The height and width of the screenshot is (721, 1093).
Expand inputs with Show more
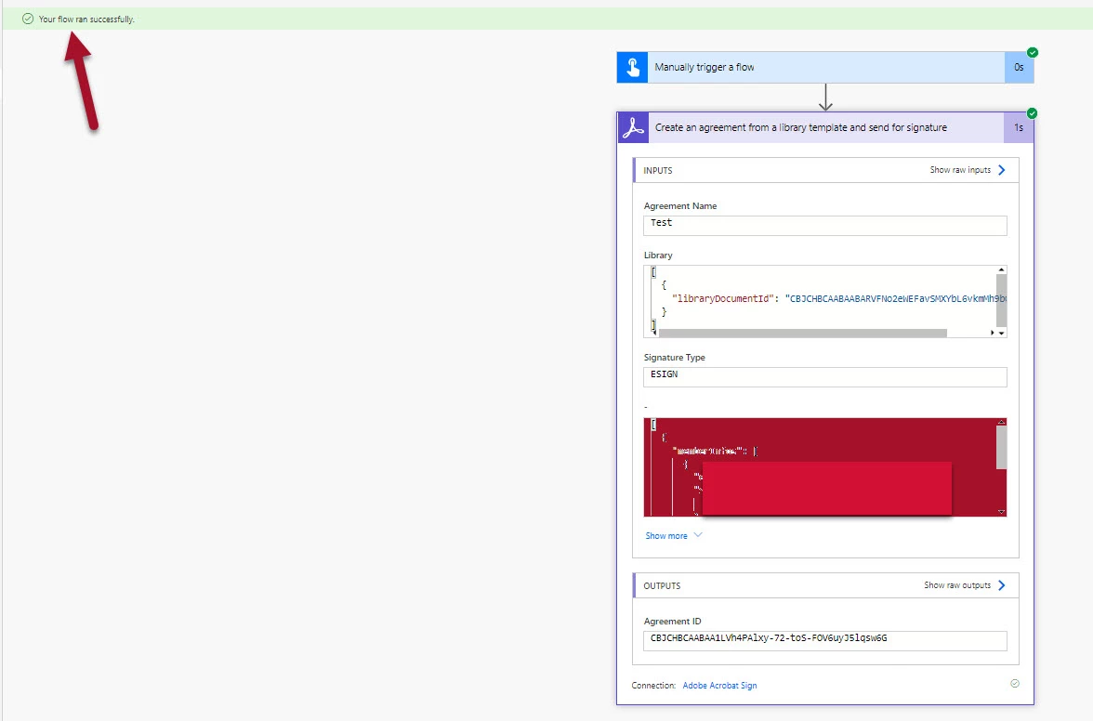pos(665,536)
